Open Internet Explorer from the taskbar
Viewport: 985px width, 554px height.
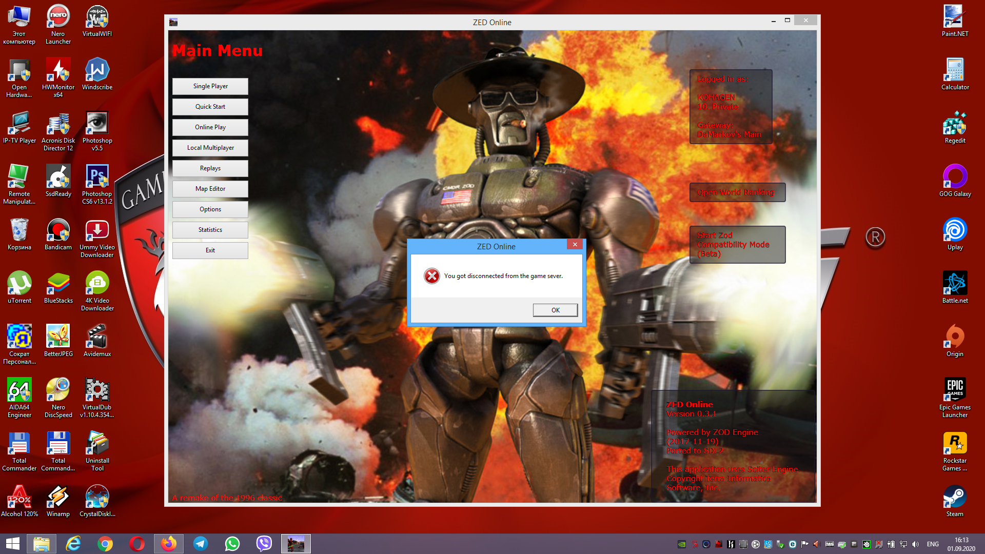click(73, 544)
